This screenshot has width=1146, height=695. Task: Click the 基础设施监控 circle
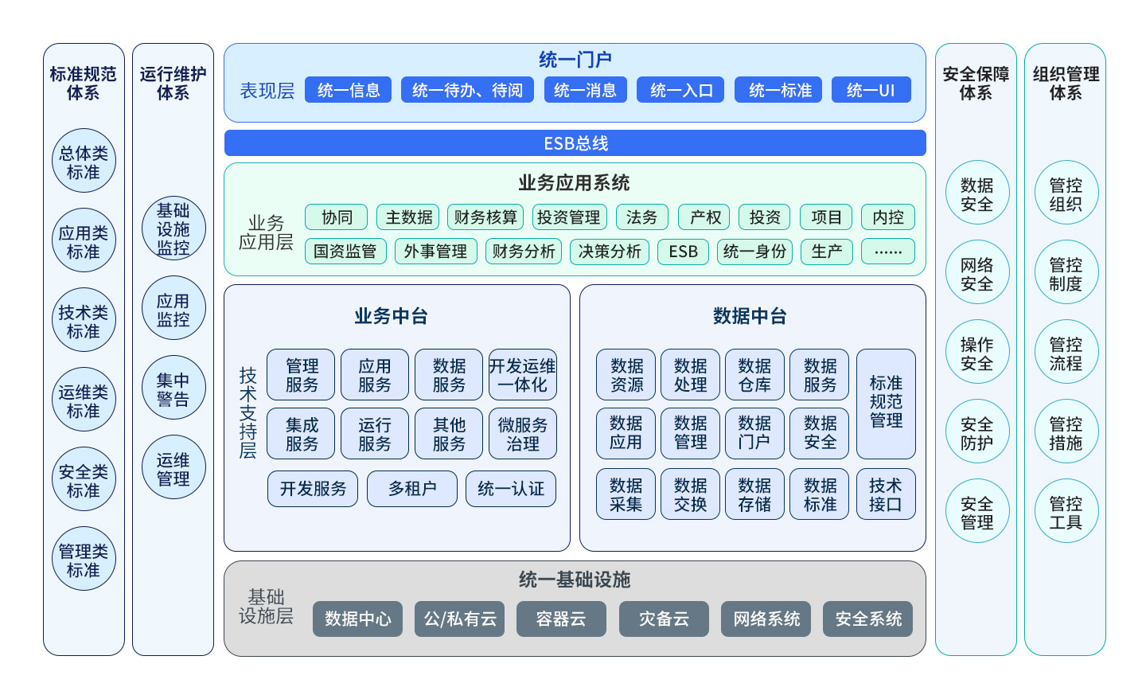coord(173,228)
